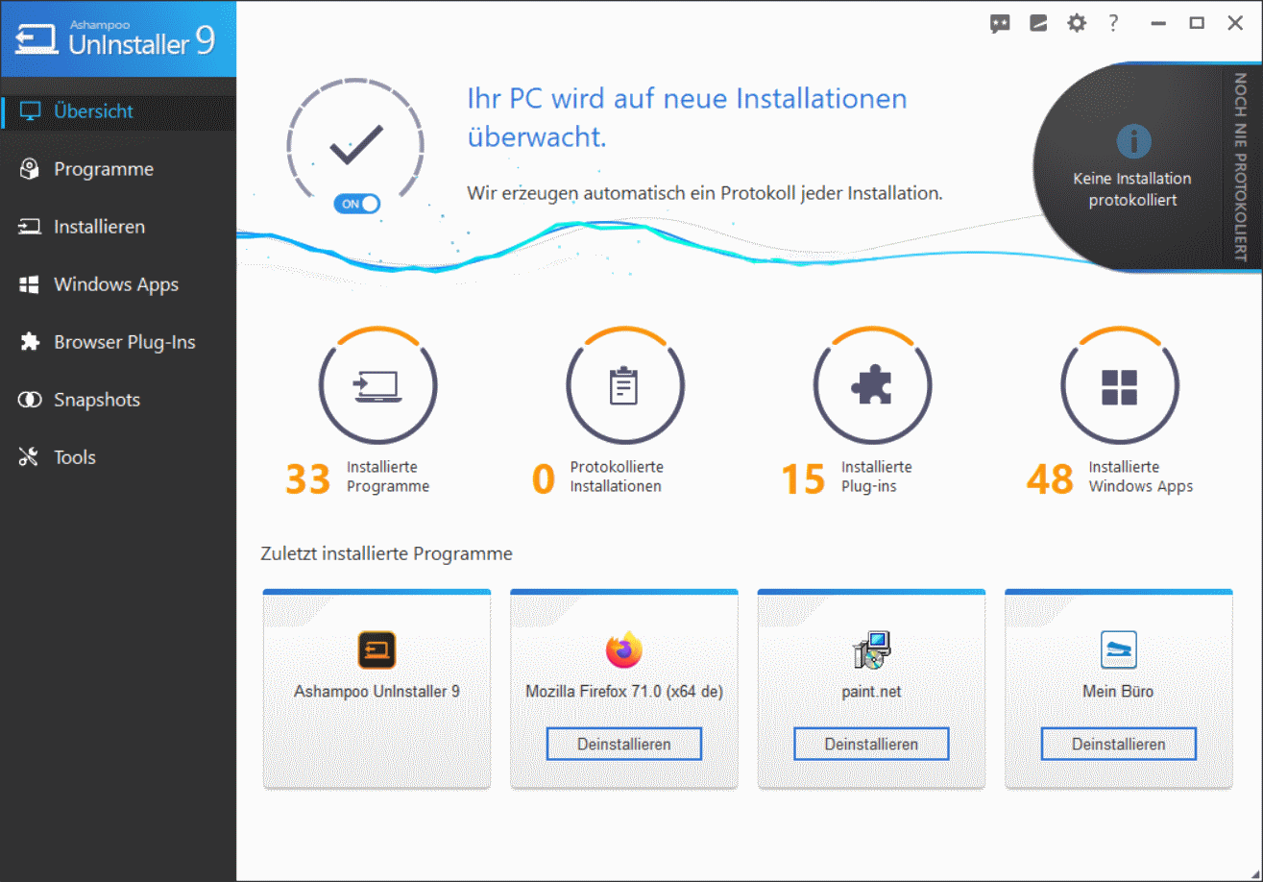1263x882 pixels.
Task: Click the paint.net program icon
Action: pos(871,650)
